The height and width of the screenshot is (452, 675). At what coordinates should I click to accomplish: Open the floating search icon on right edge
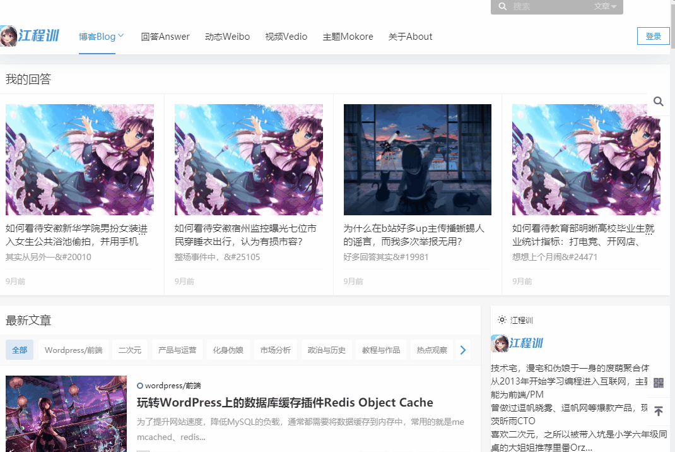point(658,102)
